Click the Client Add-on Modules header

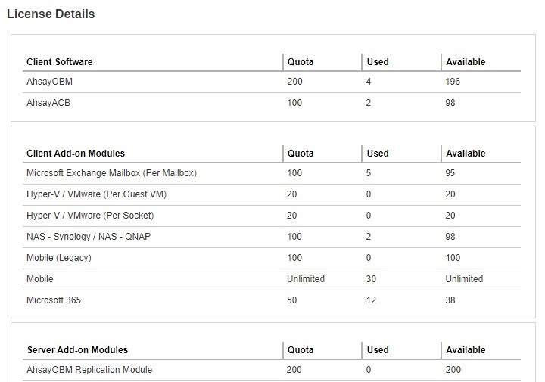76,154
